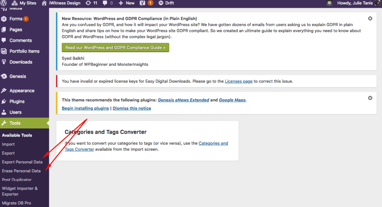Open iWitness Design site menu
382x207 pixels.
(x=65, y=3)
